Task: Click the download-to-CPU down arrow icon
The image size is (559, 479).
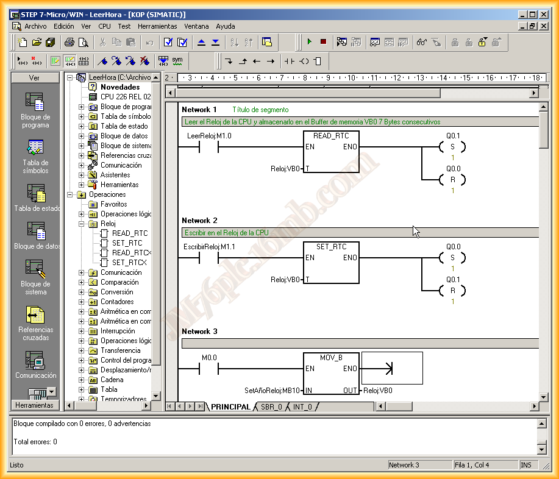Action: tap(215, 42)
